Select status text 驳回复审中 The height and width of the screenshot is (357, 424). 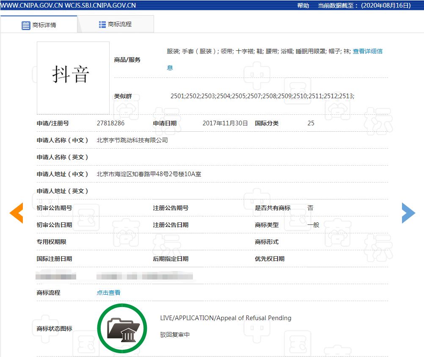coord(175,335)
